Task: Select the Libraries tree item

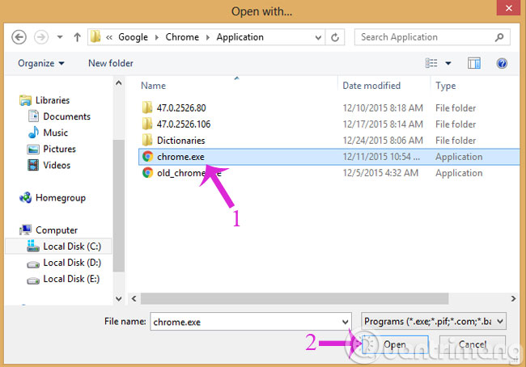Action: (53, 100)
